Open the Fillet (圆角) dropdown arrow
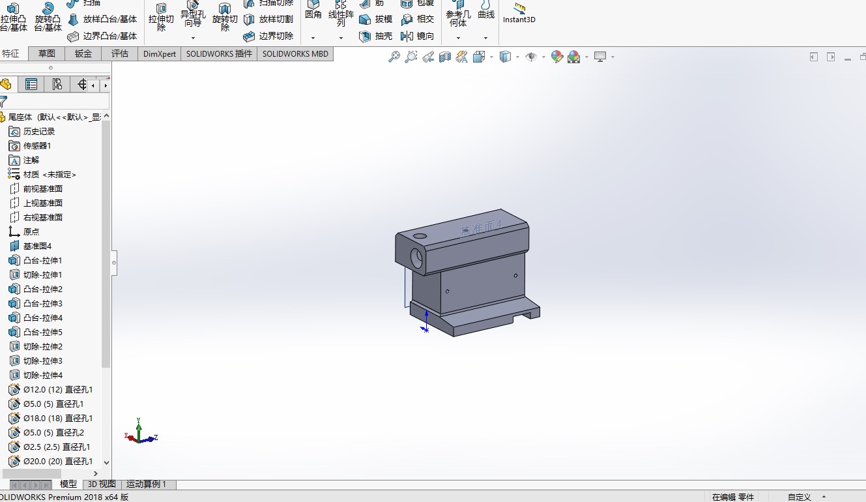Viewport: 866px width, 502px height. tap(313, 38)
